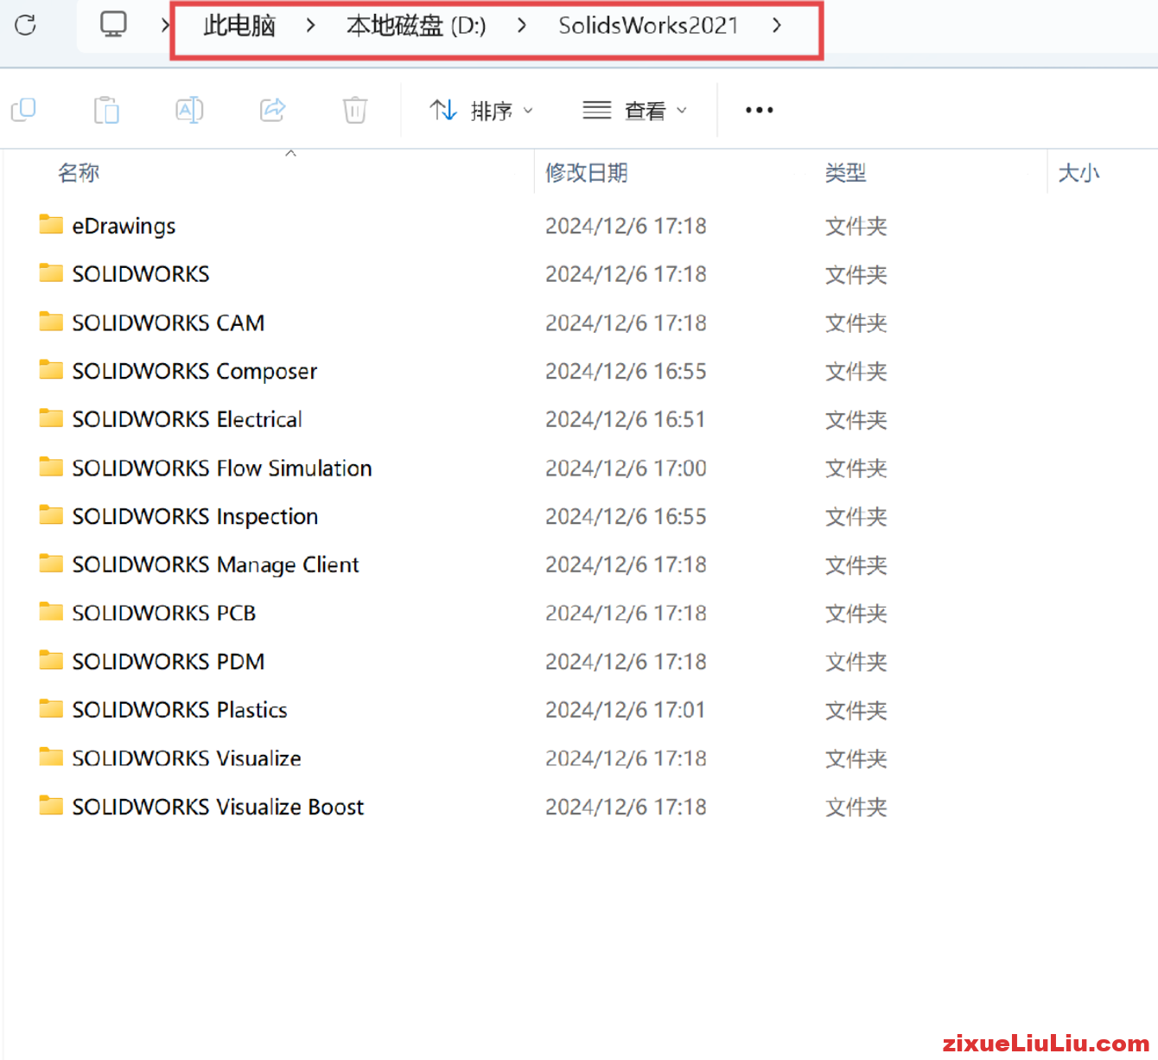Screen dimensions: 1158x1060
Task: Navigate to 此电脑 in the breadcrumb
Action: tap(238, 25)
